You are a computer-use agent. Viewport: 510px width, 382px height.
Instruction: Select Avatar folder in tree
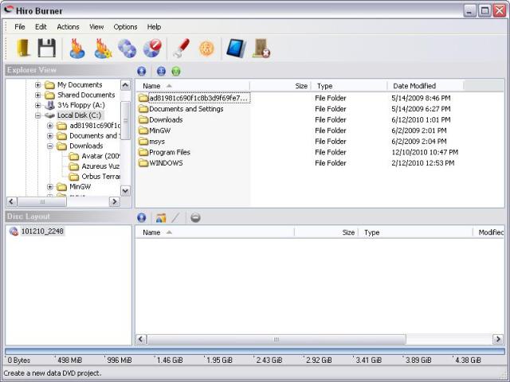tap(100, 156)
